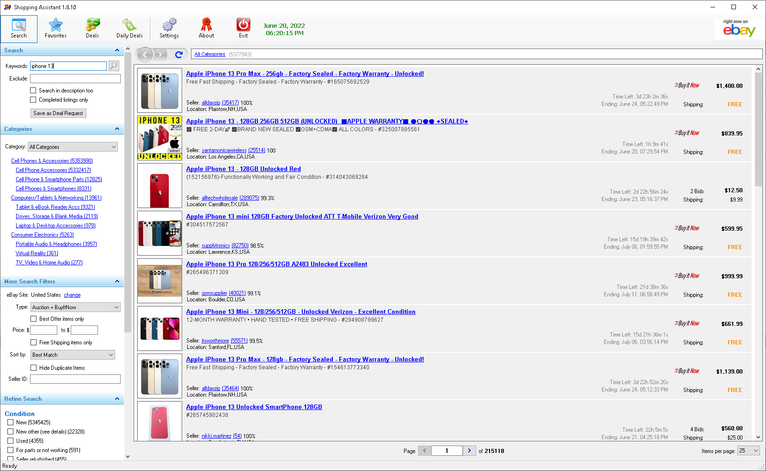Viewport: 766px width, 471px height.
Task: Check the Used condition filter
Action: (10, 441)
